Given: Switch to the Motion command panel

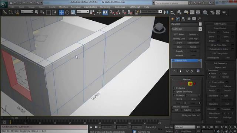Looking at the screenshot, I should (x=189, y=19).
